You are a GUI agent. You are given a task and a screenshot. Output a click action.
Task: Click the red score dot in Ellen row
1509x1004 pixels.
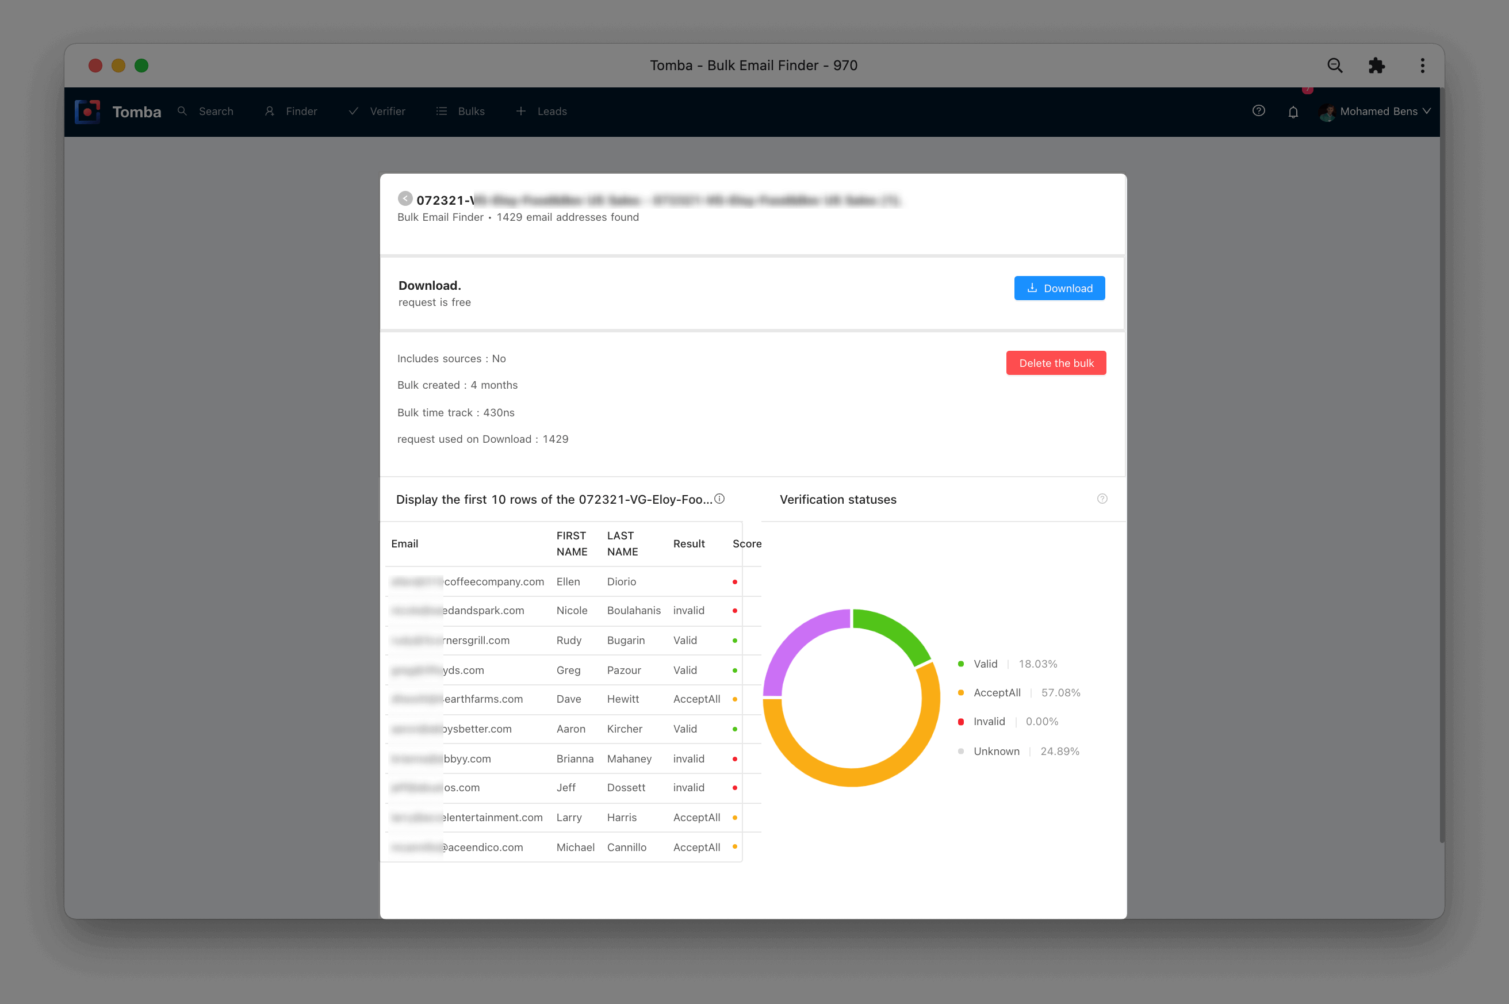tap(734, 582)
